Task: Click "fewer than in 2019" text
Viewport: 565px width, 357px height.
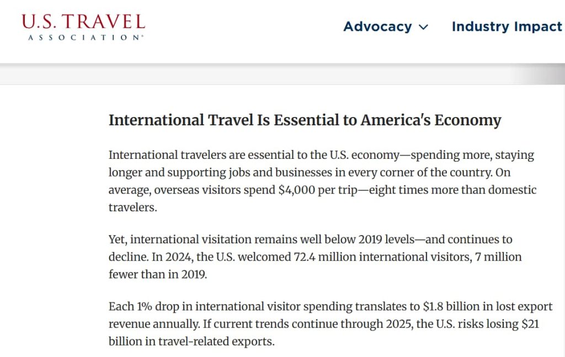Action: (158, 274)
